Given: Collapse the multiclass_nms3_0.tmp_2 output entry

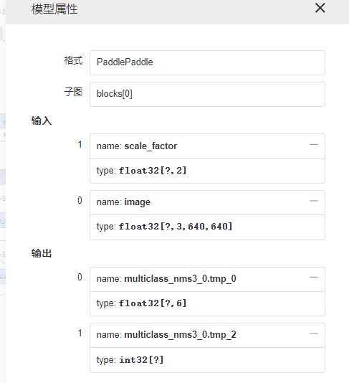Looking at the screenshot, I should point(314,334).
